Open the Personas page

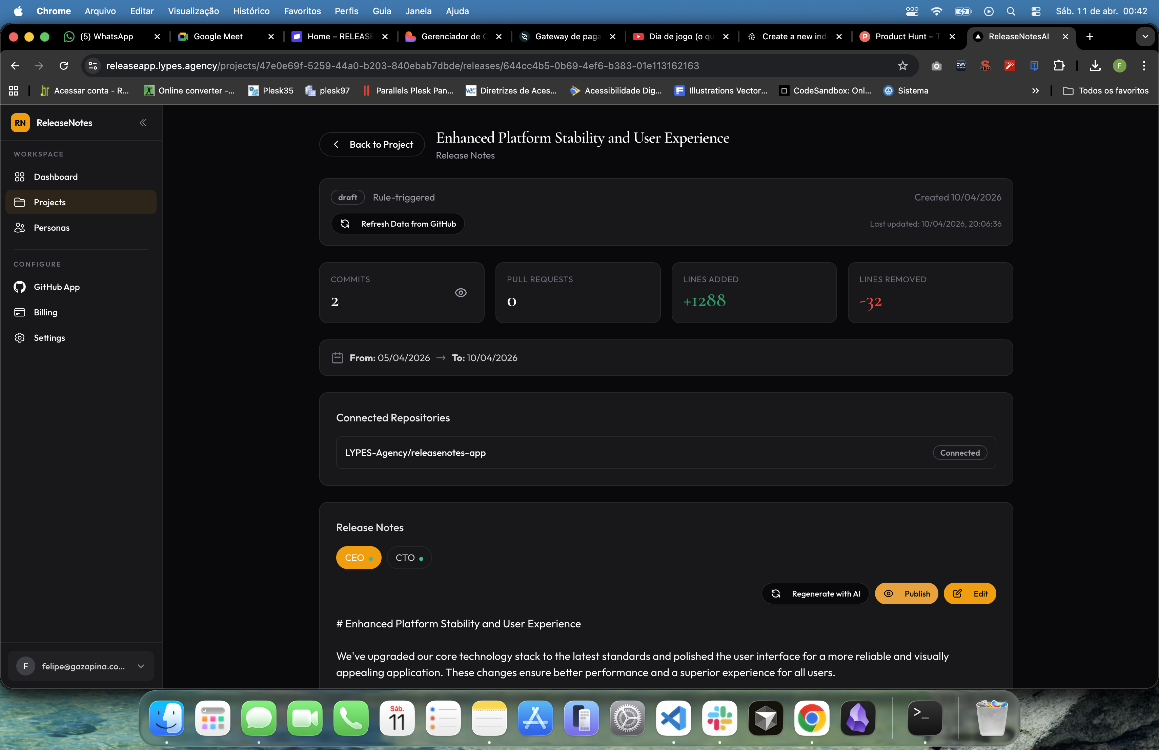tap(51, 228)
